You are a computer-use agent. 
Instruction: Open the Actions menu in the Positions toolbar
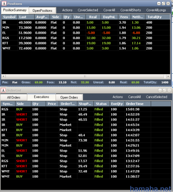pos(67,10)
